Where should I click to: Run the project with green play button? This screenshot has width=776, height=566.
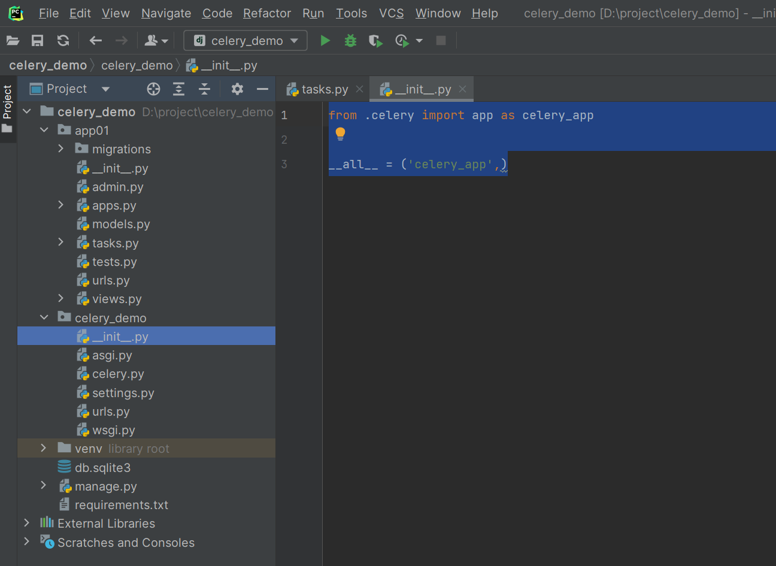(325, 41)
